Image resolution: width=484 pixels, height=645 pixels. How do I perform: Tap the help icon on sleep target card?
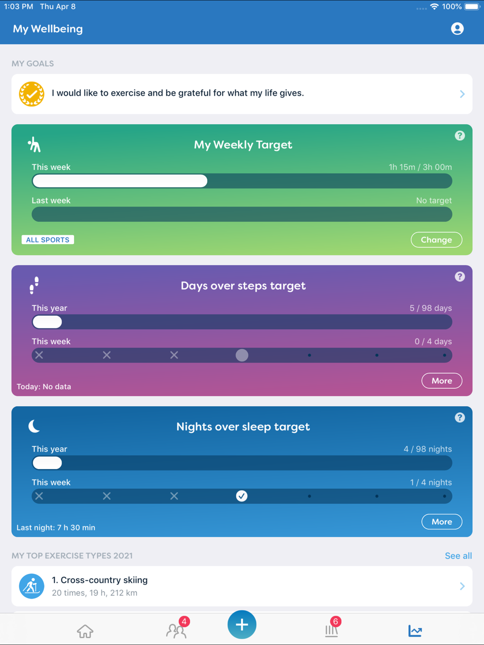coord(460,418)
